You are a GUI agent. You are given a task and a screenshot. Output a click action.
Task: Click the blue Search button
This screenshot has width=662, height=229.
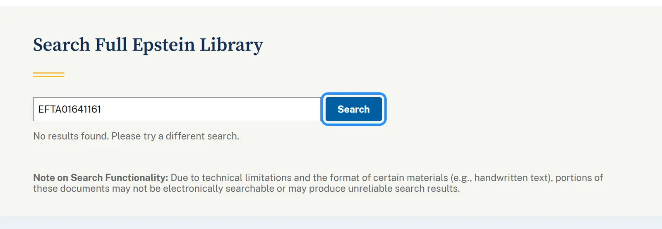point(353,109)
